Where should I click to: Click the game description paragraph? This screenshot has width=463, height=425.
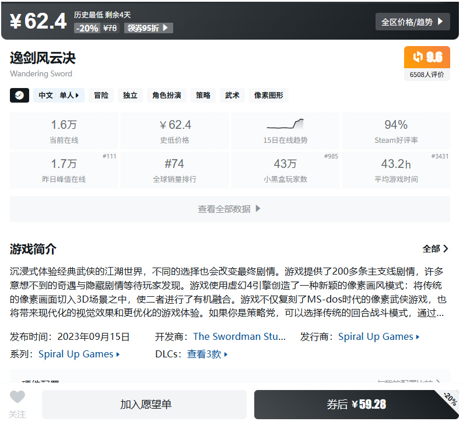228,292
